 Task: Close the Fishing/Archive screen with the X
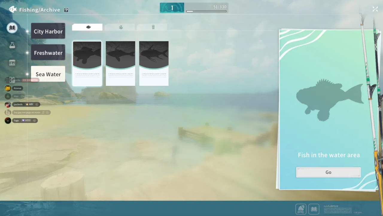click(375, 9)
